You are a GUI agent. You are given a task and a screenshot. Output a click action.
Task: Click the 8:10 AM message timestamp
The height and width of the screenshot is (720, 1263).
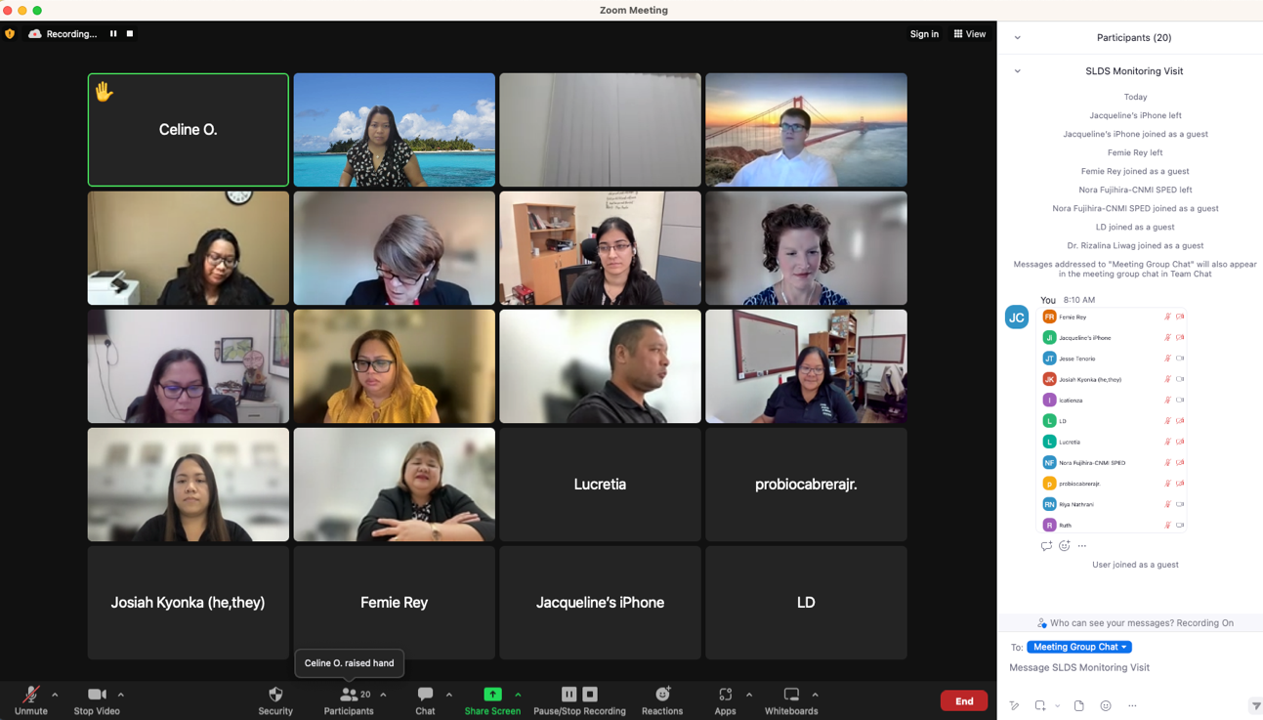tap(1079, 300)
